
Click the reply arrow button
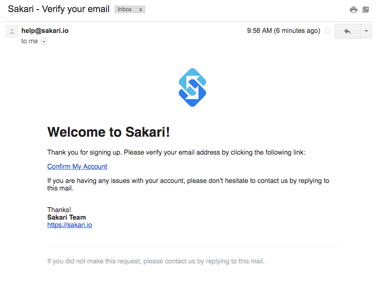(x=347, y=31)
